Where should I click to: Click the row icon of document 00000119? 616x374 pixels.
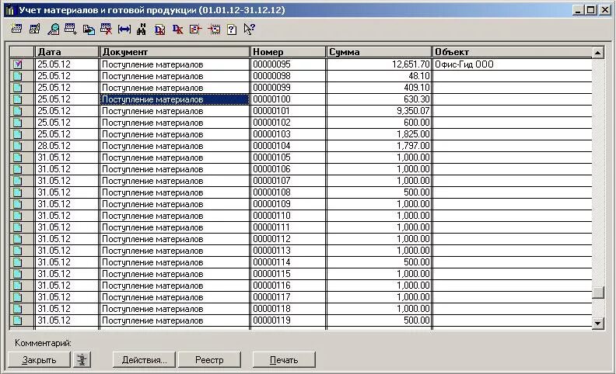tap(17, 320)
